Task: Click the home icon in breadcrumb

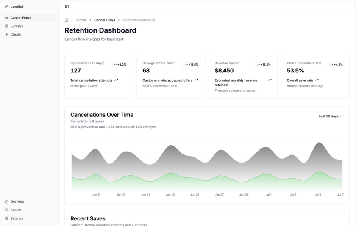Action: point(67,20)
